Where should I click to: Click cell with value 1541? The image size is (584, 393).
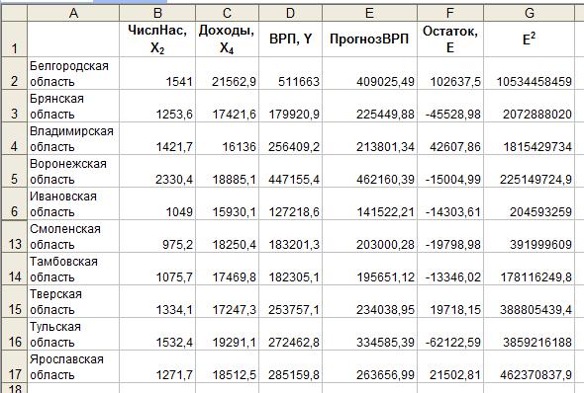[x=157, y=73]
